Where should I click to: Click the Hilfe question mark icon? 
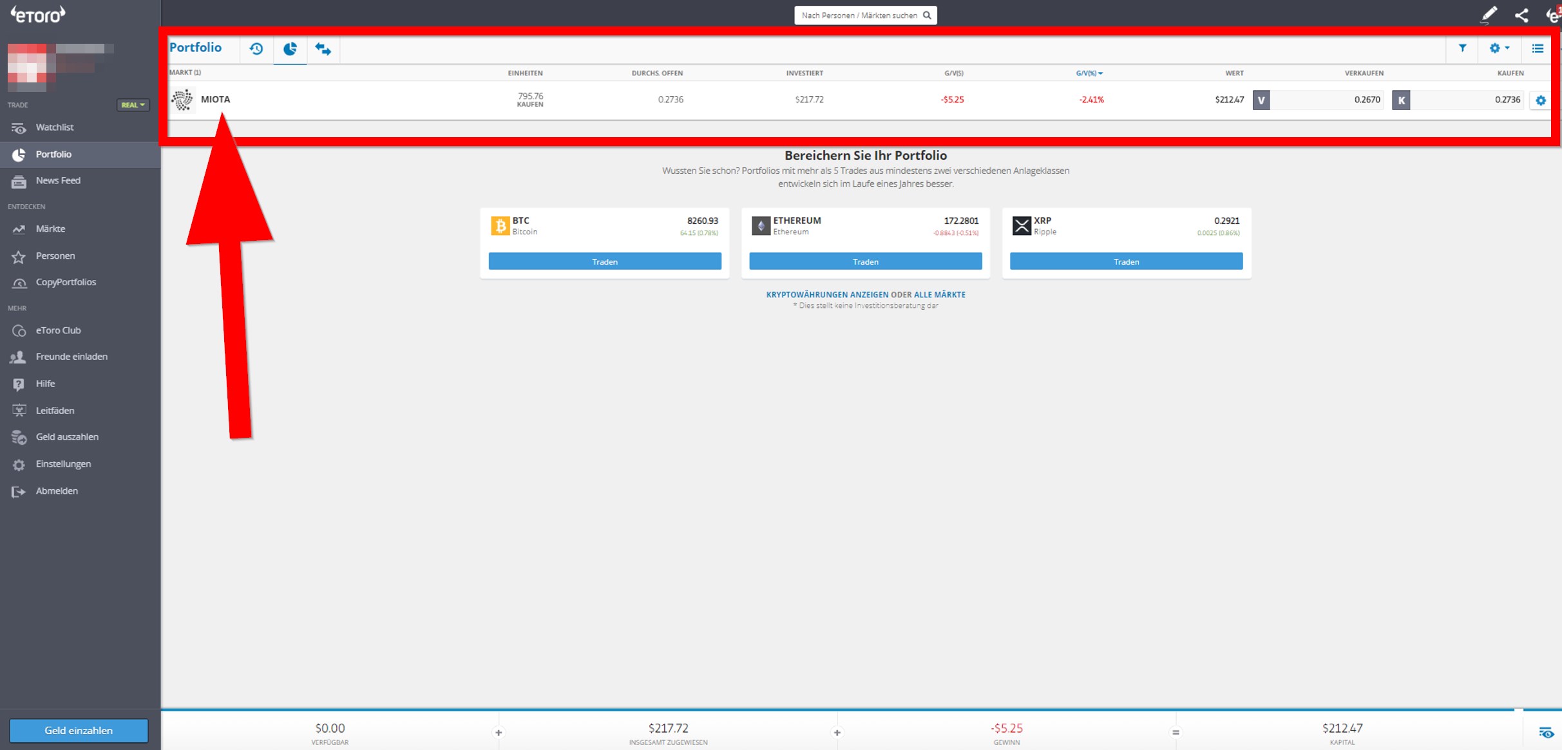pyautogui.click(x=19, y=384)
